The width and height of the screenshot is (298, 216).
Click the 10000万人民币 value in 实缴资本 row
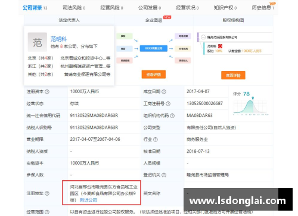point(85,163)
